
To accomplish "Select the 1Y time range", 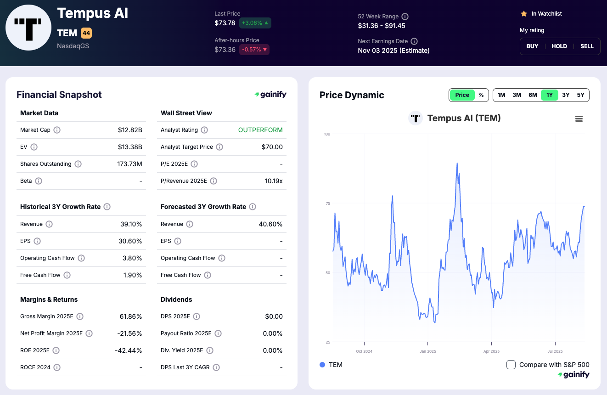I will [550, 95].
